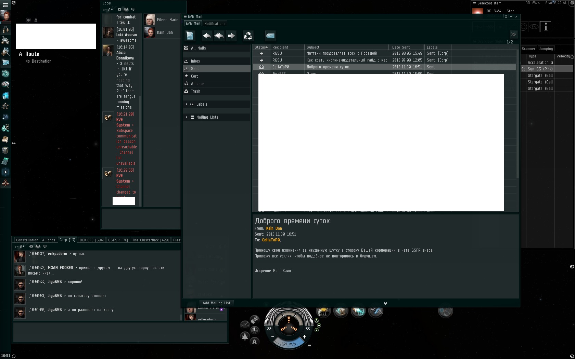
Task: Open the Trash mail folder
Action: 217,91
